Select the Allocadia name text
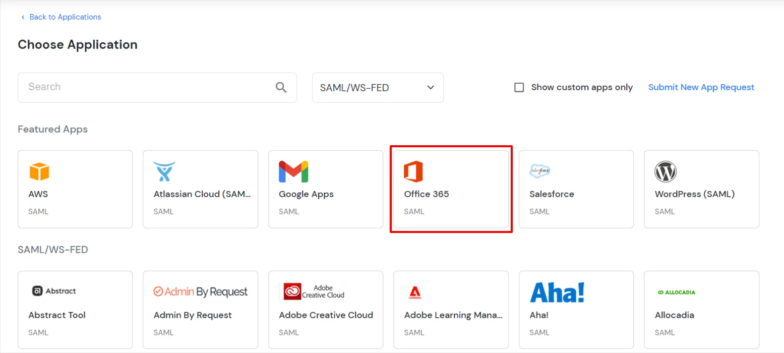 [674, 315]
